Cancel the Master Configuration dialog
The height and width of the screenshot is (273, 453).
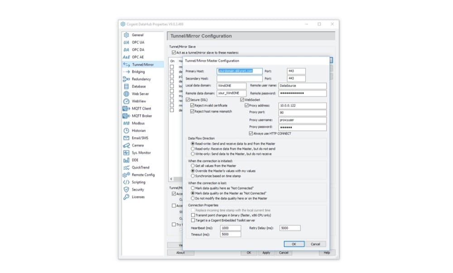pyautogui.click(x=315, y=244)
